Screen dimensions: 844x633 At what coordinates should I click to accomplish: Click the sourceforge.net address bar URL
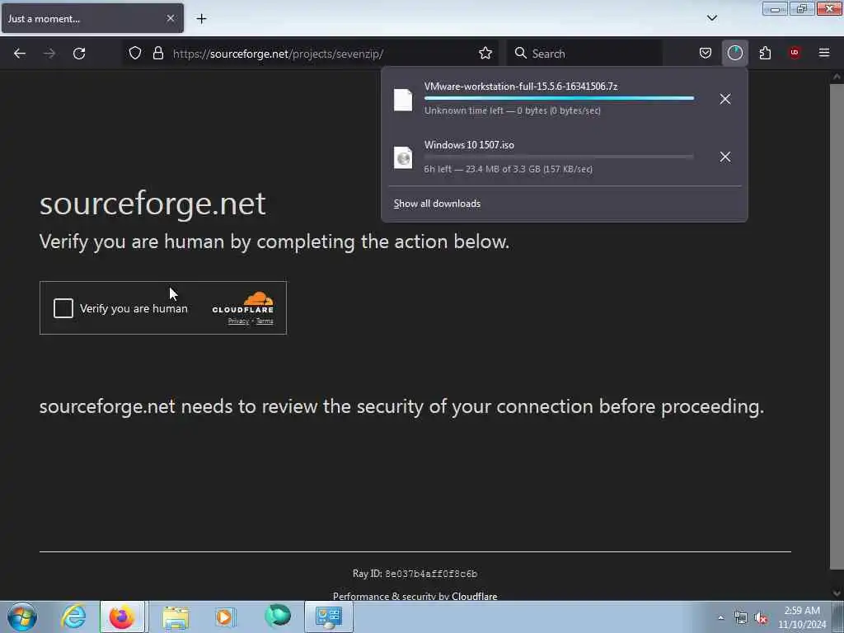[x=278, y=54]
